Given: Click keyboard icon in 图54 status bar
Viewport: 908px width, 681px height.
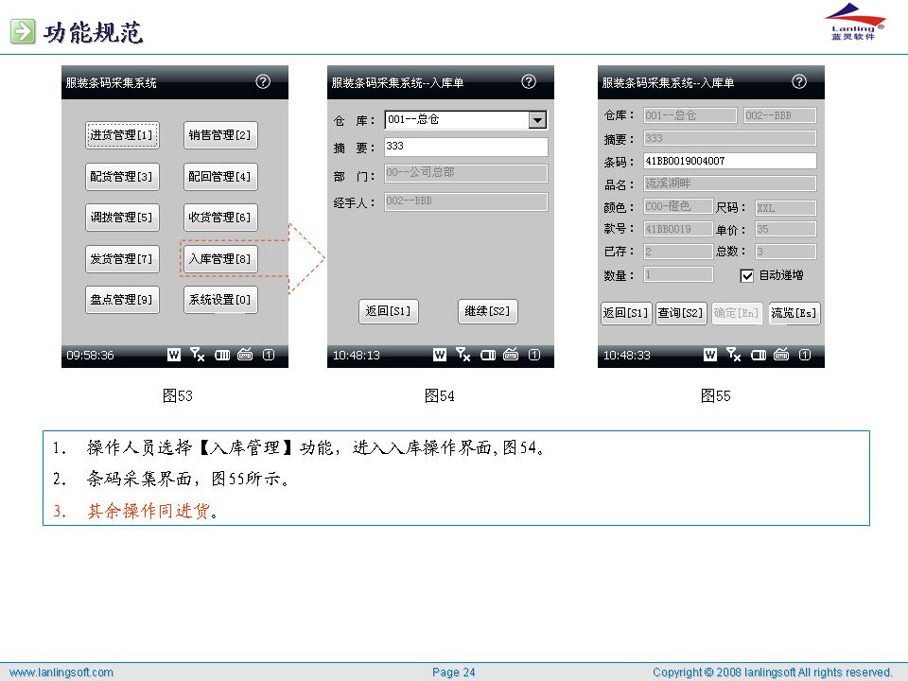Looking at the screenshot, I should click(511, 354).
